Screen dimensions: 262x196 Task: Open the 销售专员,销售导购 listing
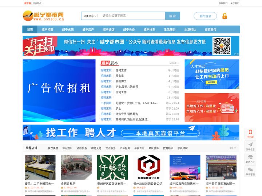[127, 114]
